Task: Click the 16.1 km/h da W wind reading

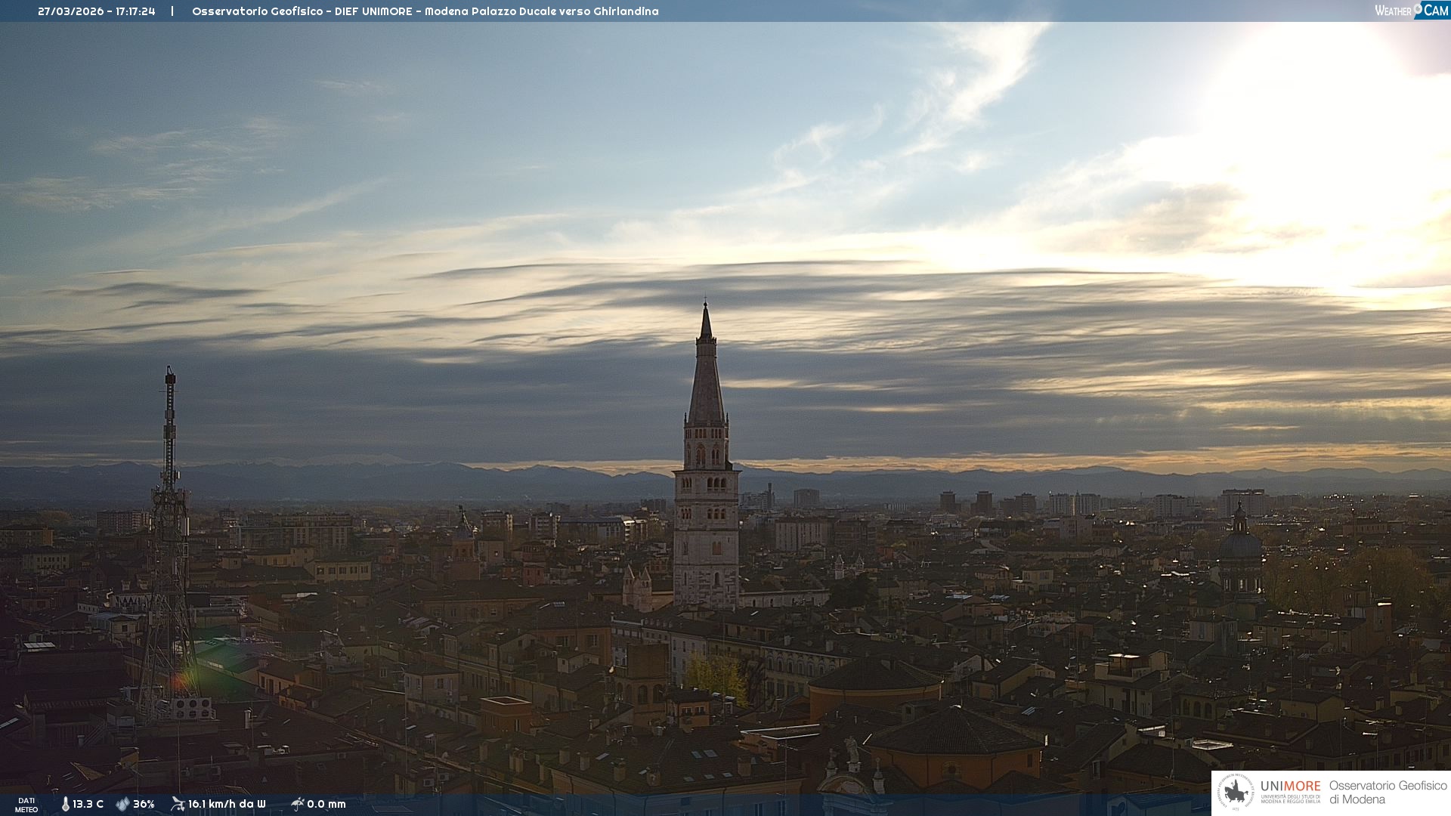Action: [227, 804]
